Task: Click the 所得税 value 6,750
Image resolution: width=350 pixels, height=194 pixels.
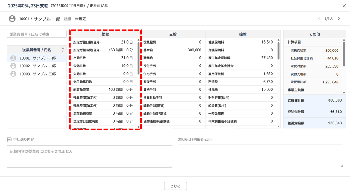Action: [x=268, y=82]
